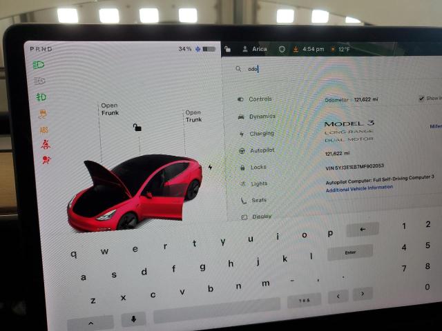Tap the microphone voice input key
This screenshot has width=442, height=331.
(133, 319)
